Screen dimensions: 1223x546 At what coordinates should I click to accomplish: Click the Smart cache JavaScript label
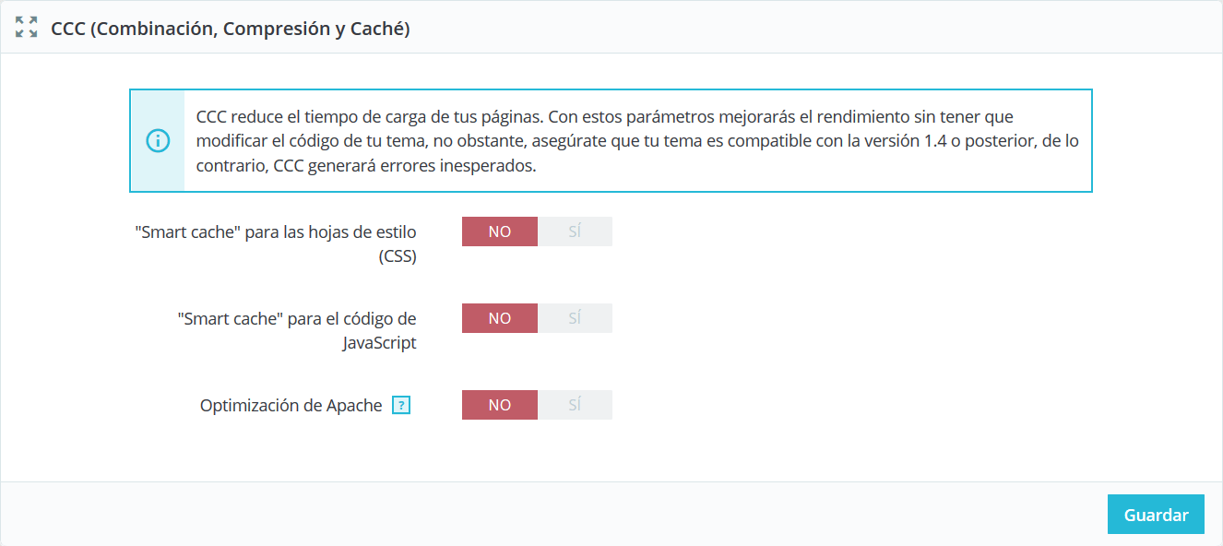[297, 331]
